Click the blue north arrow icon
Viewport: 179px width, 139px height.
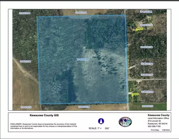(x=101, y=121)
